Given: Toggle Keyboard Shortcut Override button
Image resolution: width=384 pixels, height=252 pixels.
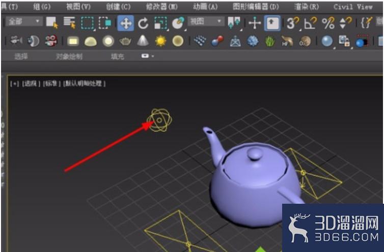Looking at the screenshot, I should click(x=272, y=23).
